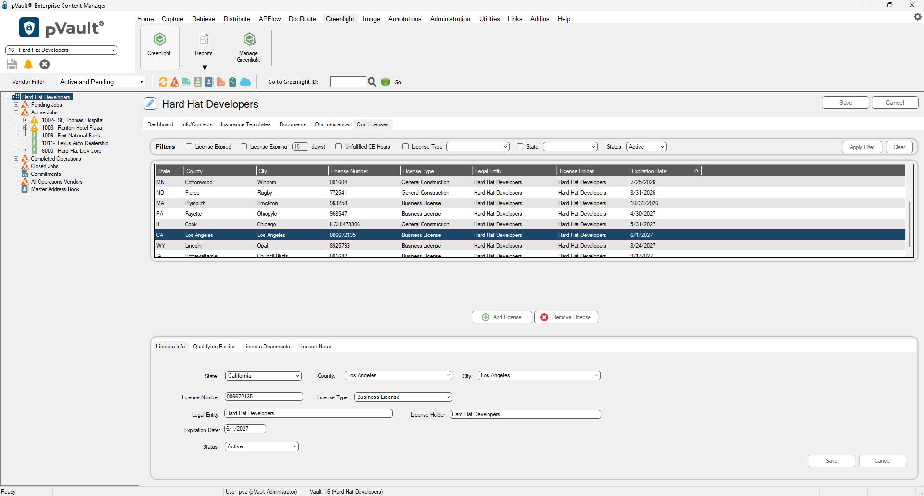Expand the Pending Jobs tree node
This screenshot has width=924, height=496.
(16, 105)
